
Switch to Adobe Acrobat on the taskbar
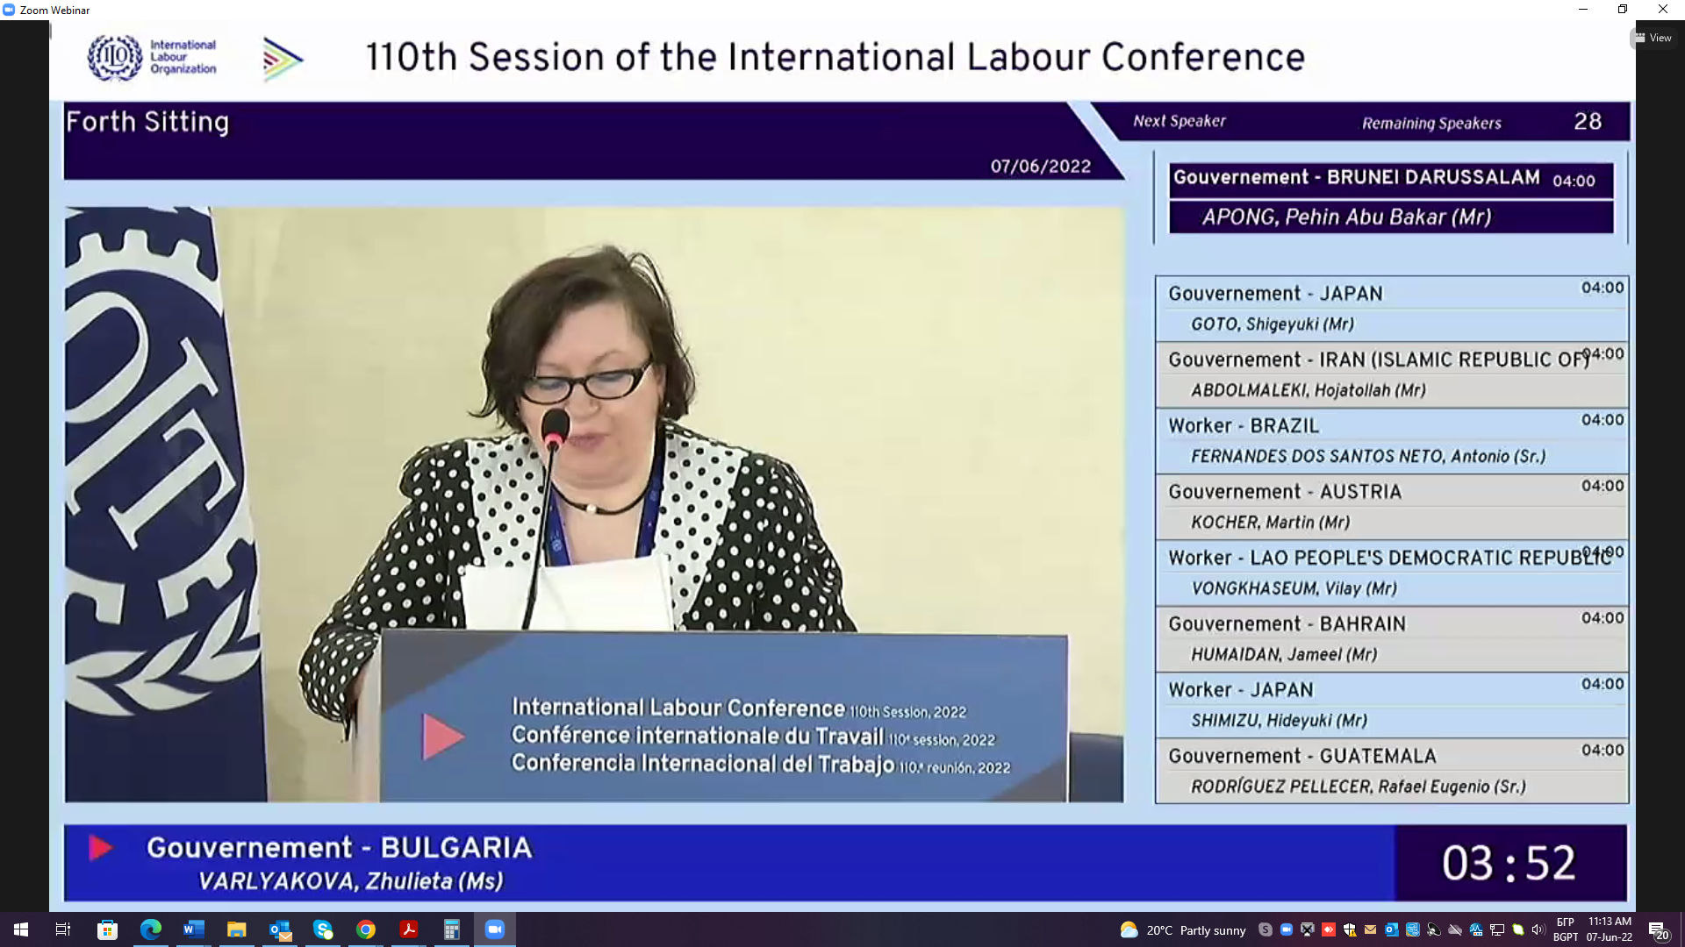coord(409,929)
